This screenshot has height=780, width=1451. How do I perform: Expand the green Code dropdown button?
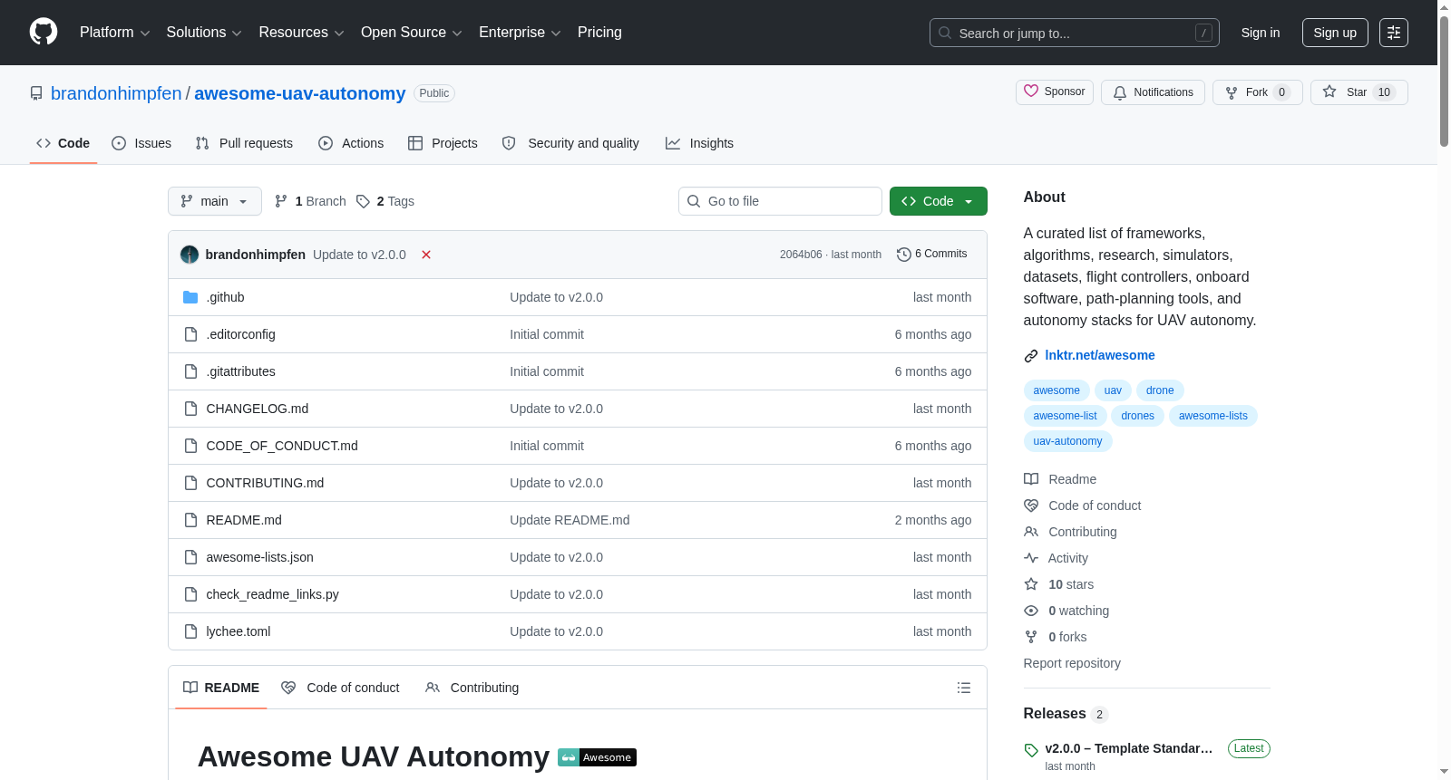point(938,201)
